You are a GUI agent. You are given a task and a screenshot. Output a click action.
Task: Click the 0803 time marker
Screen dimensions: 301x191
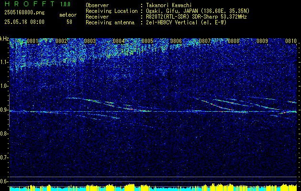90,41
